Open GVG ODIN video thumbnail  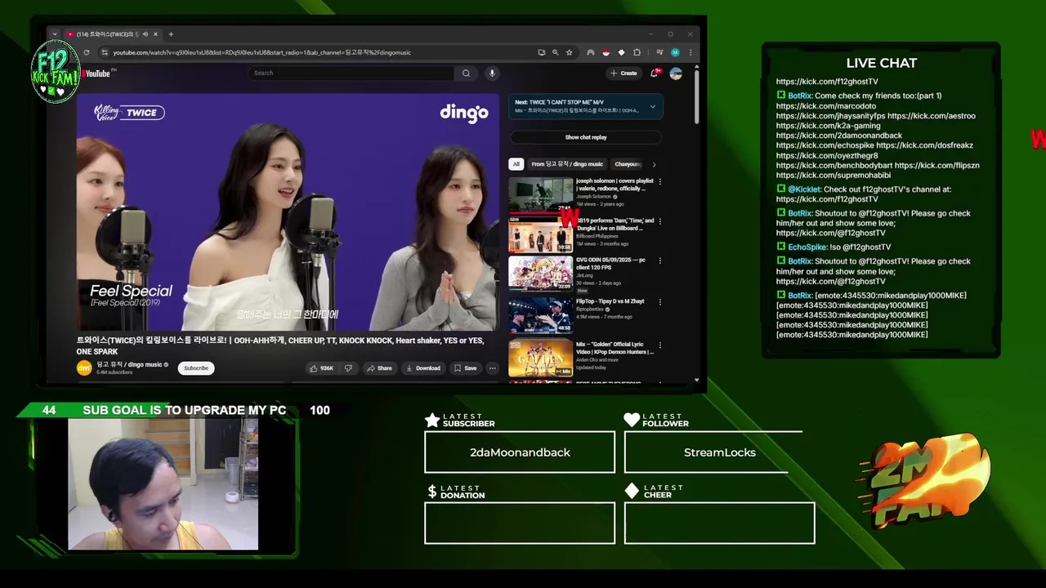tap(541, 274)
